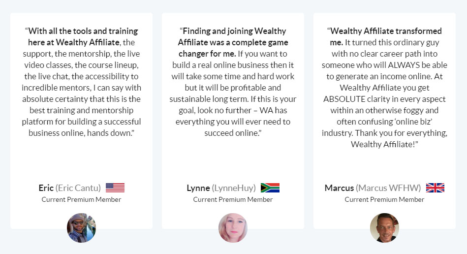Click the South Africa flag icon
This screenshot has height=254, width=467.
coord(270,188)
